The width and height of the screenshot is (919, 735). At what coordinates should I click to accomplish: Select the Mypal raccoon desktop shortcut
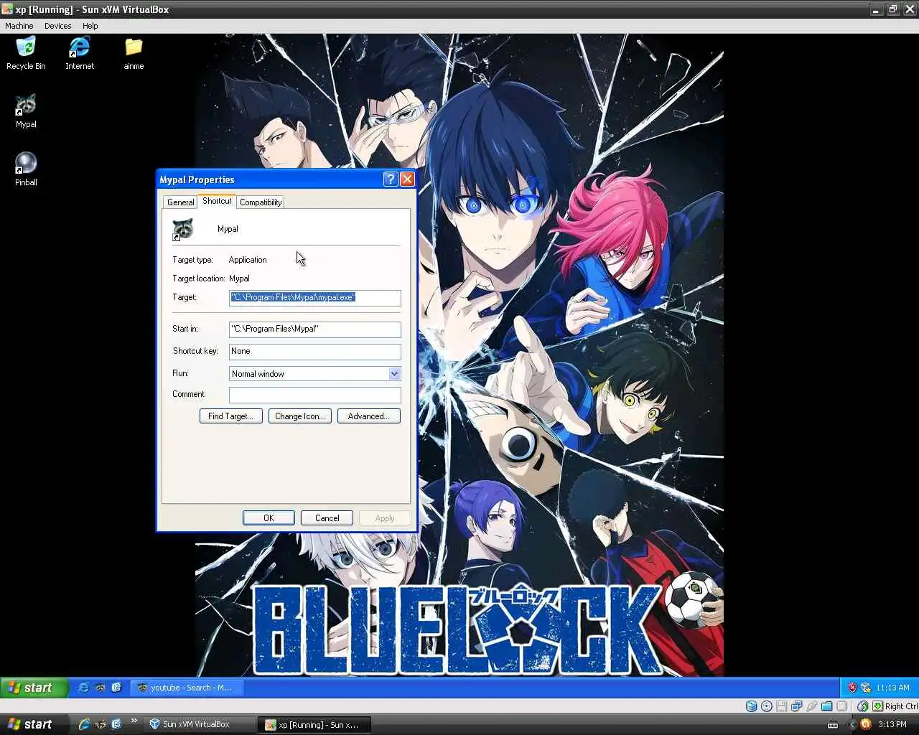(26, 111)
